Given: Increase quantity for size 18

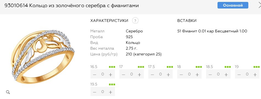Looking at the screenshot, I should (x=197, y=75).
